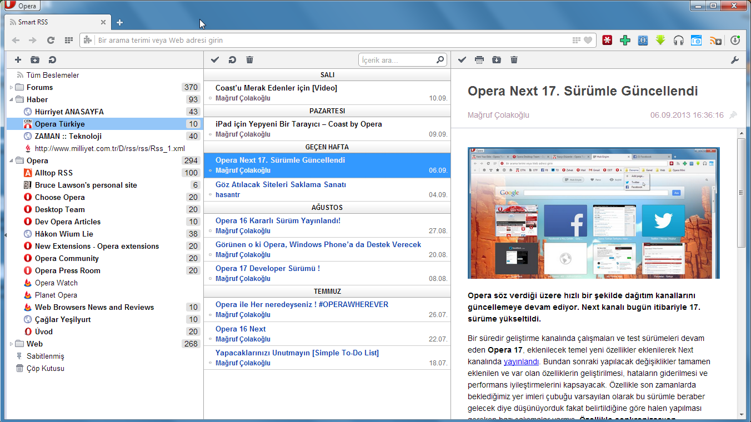Mark the open article as read

coord(462,60)
